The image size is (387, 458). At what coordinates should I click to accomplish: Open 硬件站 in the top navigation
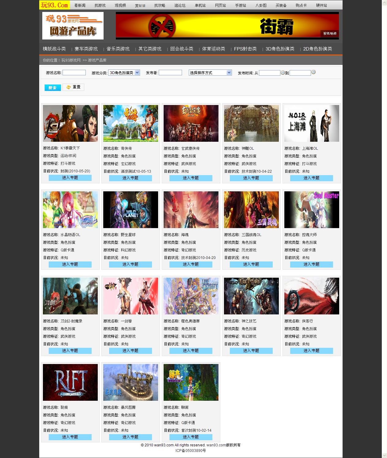tap(321, 6)
